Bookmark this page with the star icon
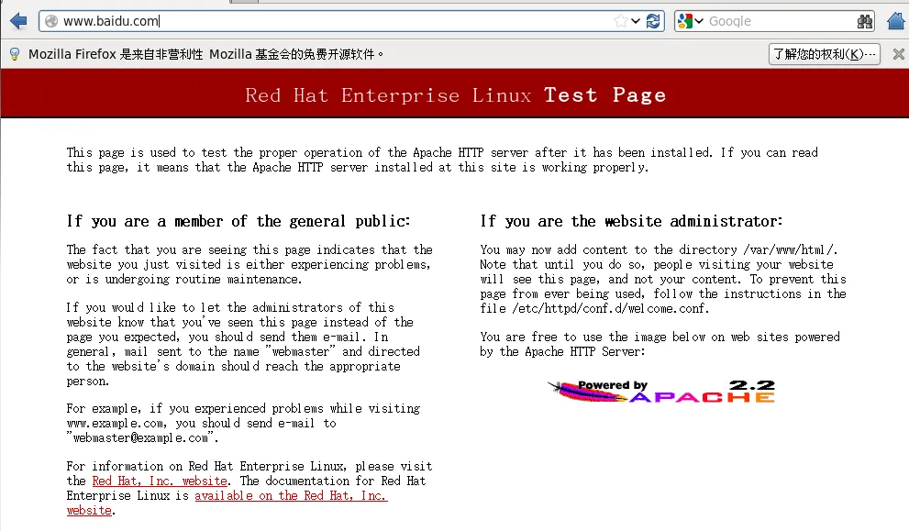The width and height of the screenshot is (909, 531). pyautogui.click(x=620, y=21)
